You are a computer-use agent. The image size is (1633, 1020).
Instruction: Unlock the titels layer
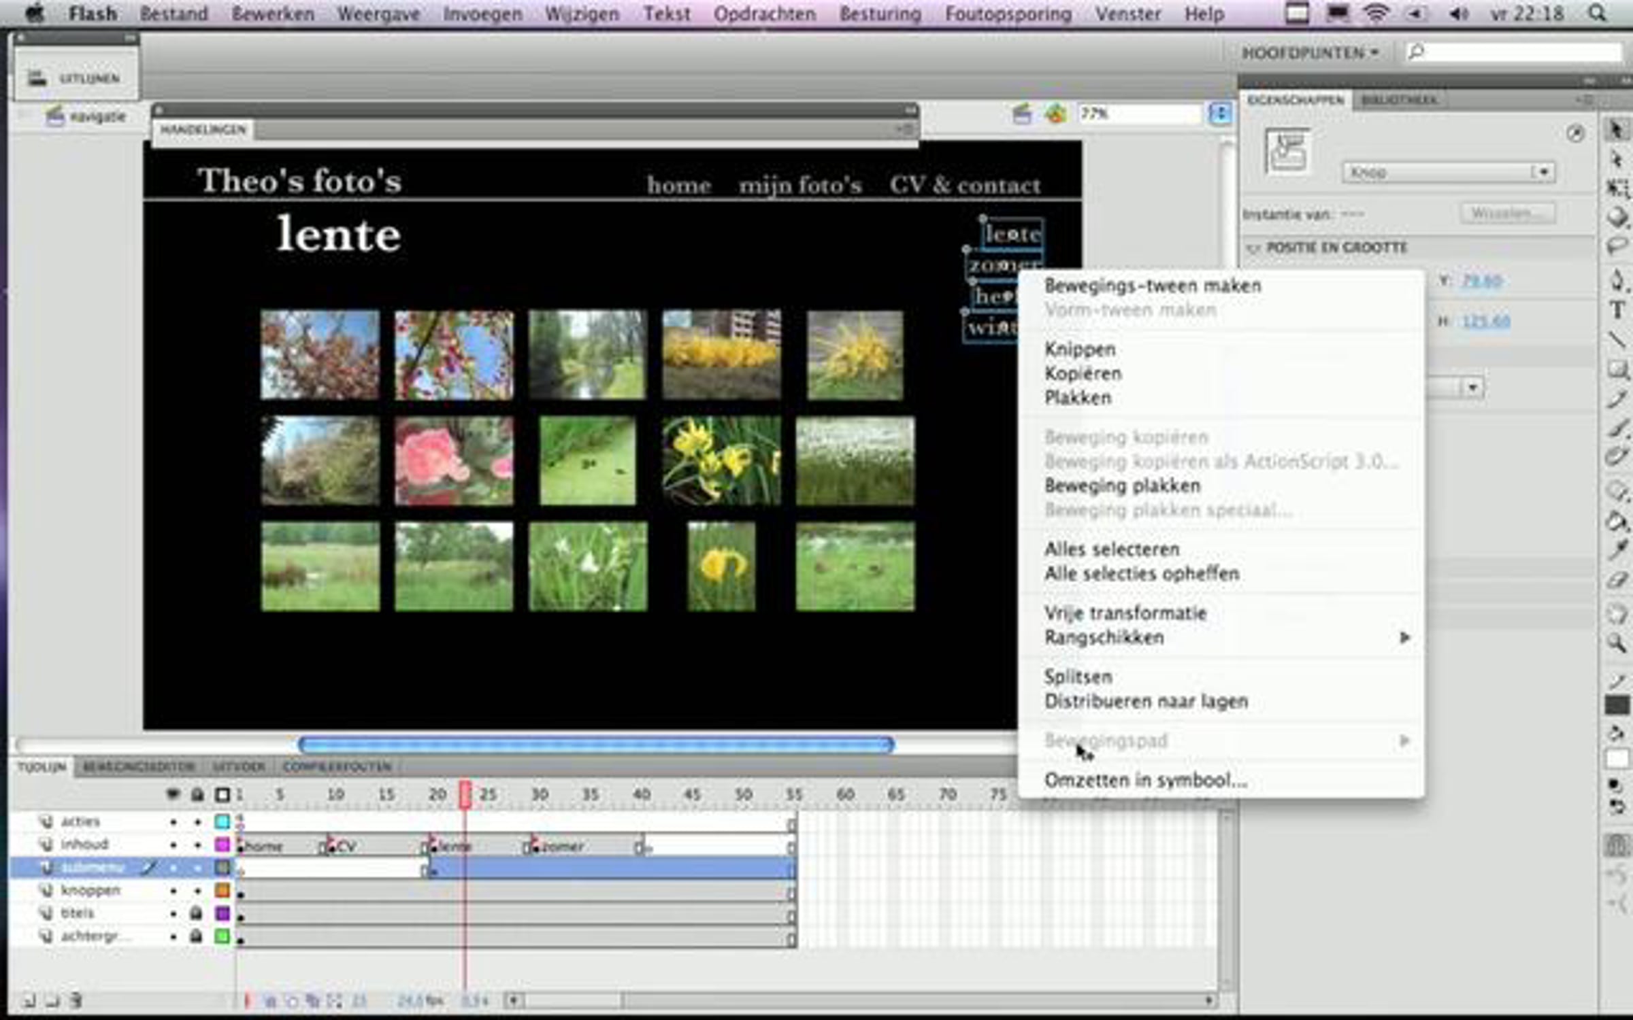coord(196,913)
